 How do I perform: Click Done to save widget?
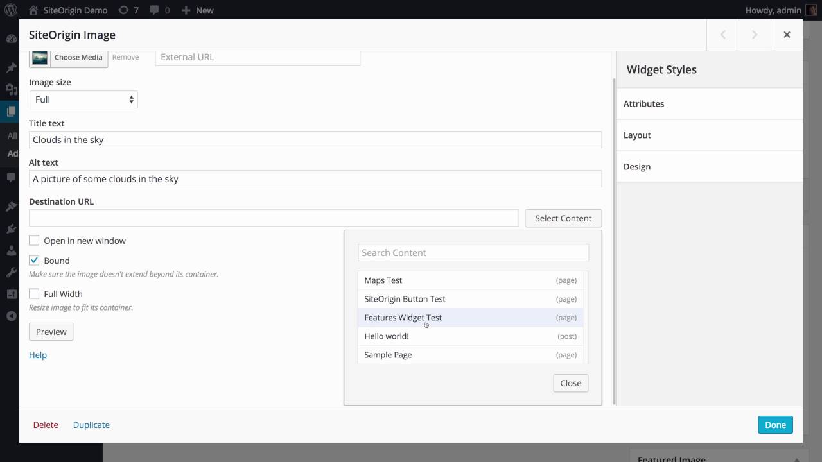(775, 425)
